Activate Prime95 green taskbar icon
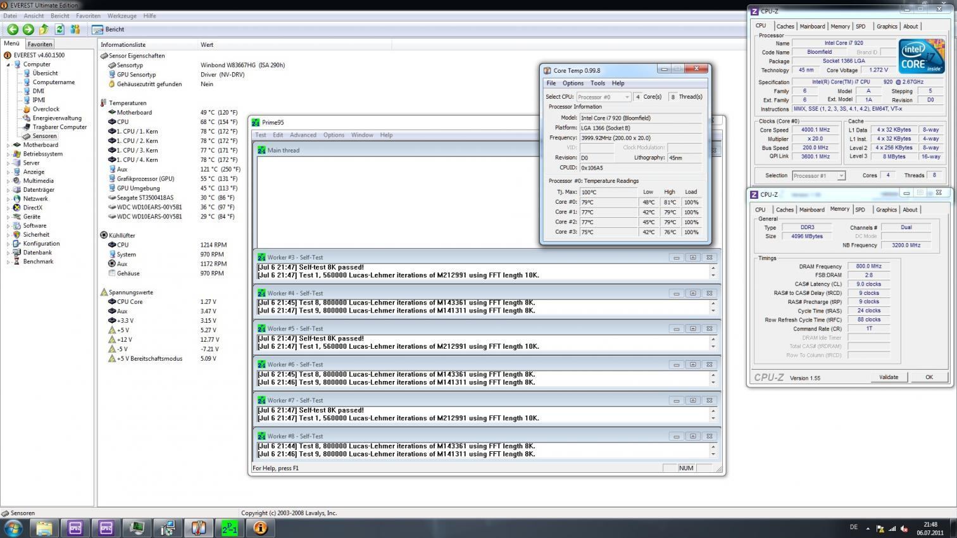Image resolution: width=957 pixels, height=538 pixels. 229,527
